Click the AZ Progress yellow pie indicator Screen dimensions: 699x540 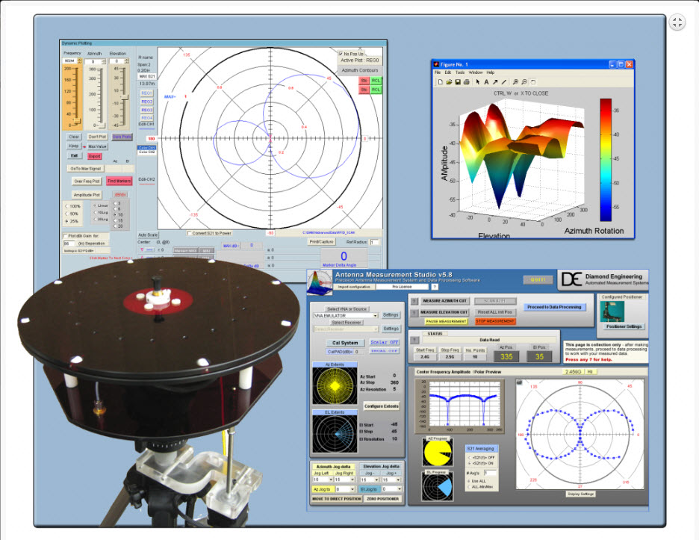coord(438,453)
